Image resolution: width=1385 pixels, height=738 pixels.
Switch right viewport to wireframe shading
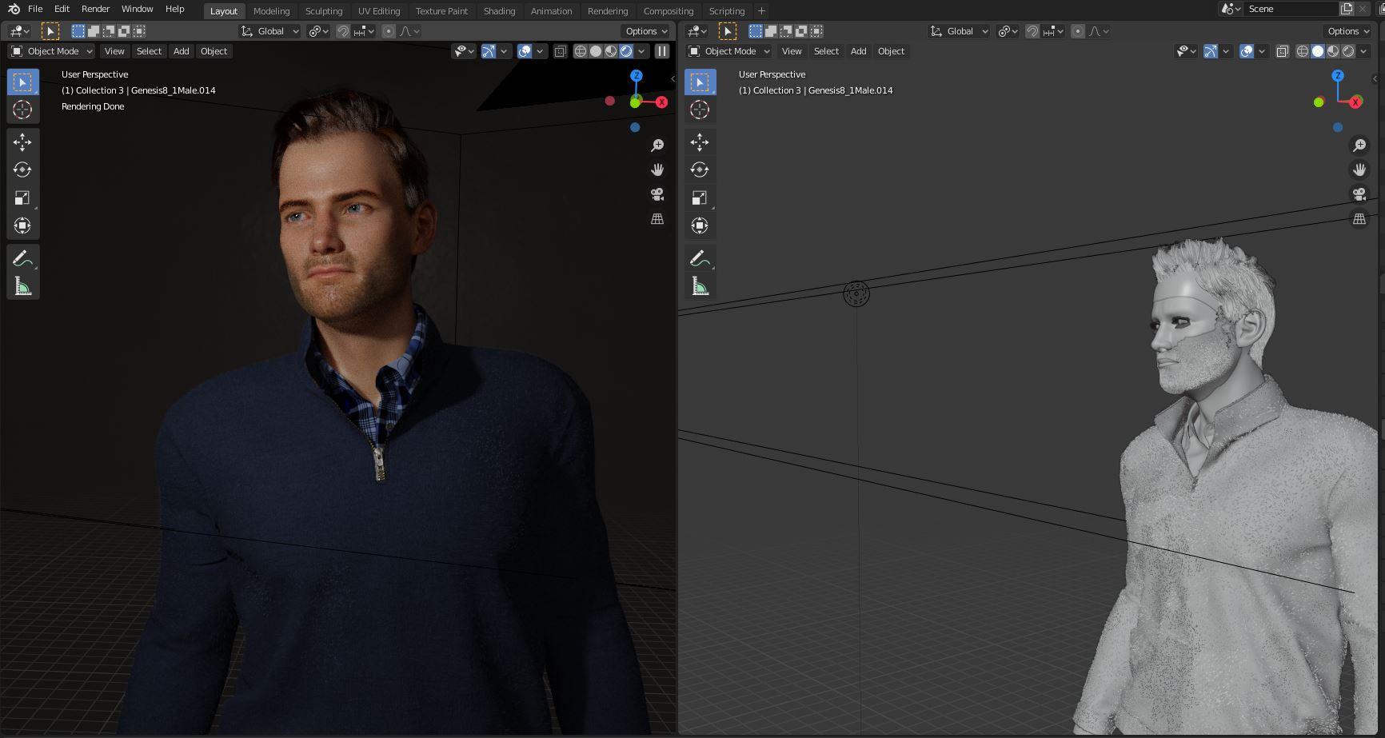click(x=1303, y=51)
